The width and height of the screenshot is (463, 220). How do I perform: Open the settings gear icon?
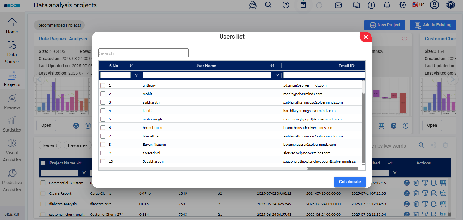(402, 5)
